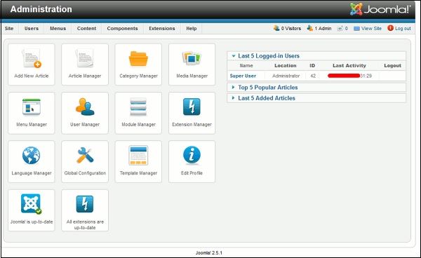Check the Joomla! is up-to-date icon

click(31, 204)
